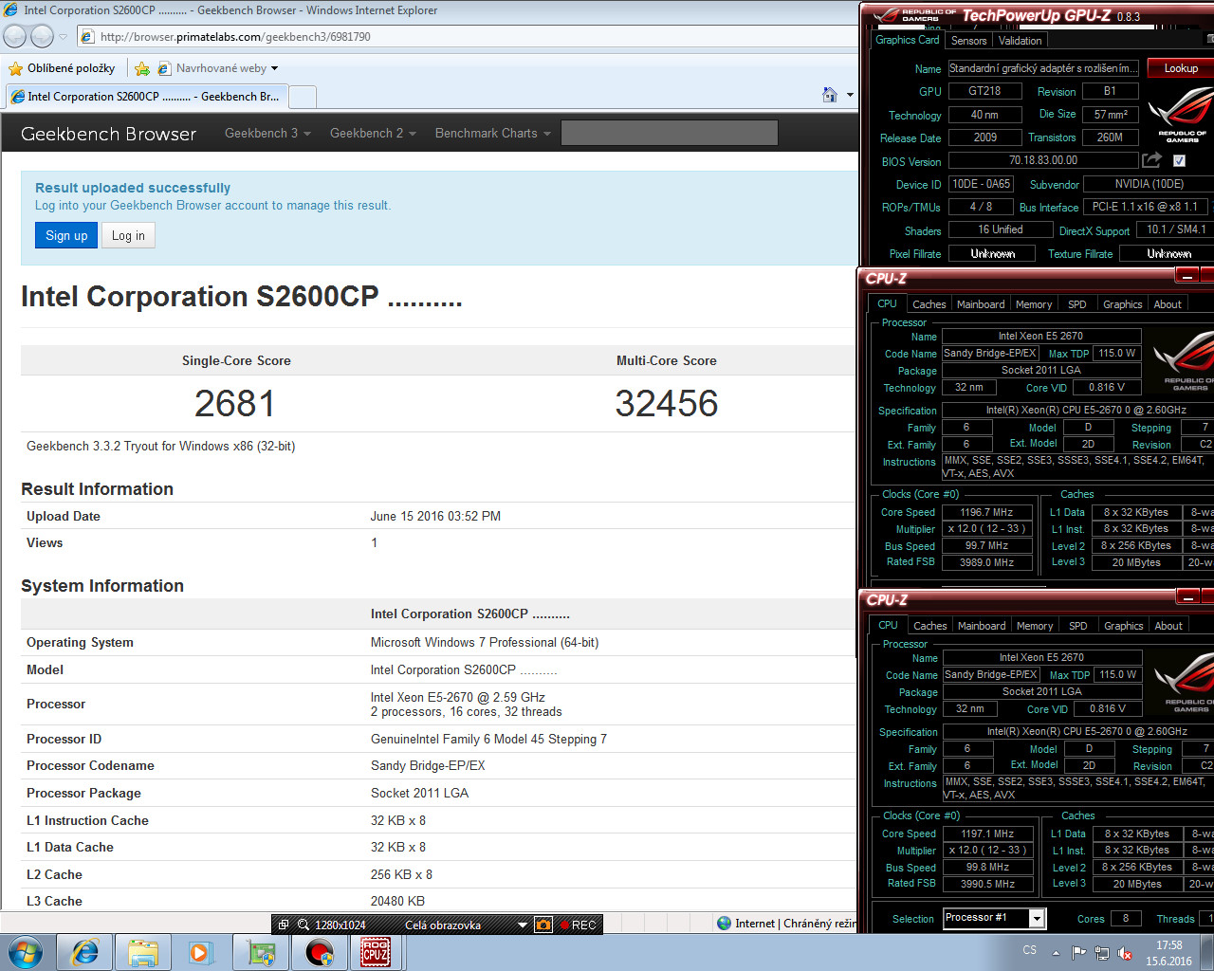Screen dimensions: 1214x971
Task: Open Graphics tab in CPU-Z showing 1197.1 MHz
Action: (1123, 626)
